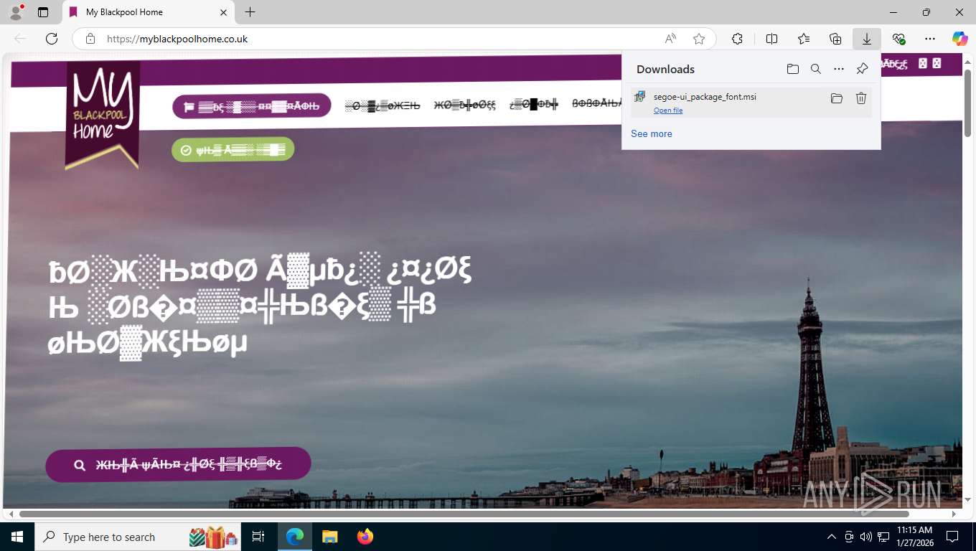Show hidden tray icons chevron
The image size is (976, 551).
click(x=832, y=537)
